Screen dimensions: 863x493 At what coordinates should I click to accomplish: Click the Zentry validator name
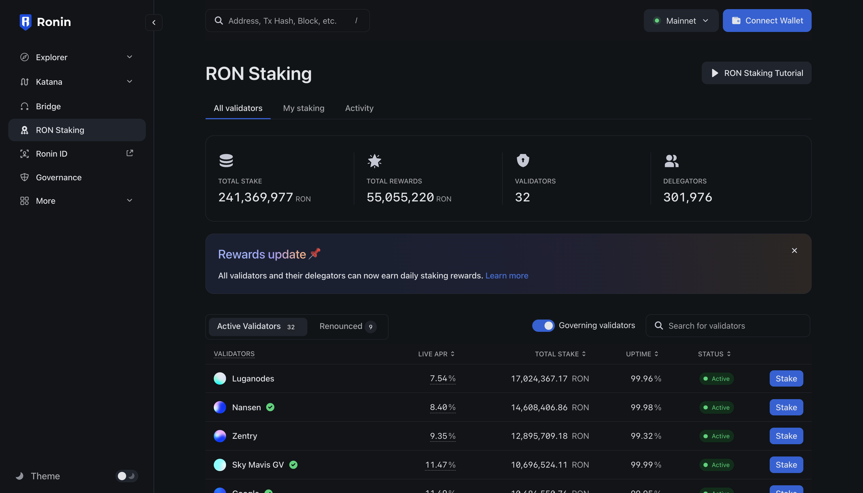click(245, 436)
